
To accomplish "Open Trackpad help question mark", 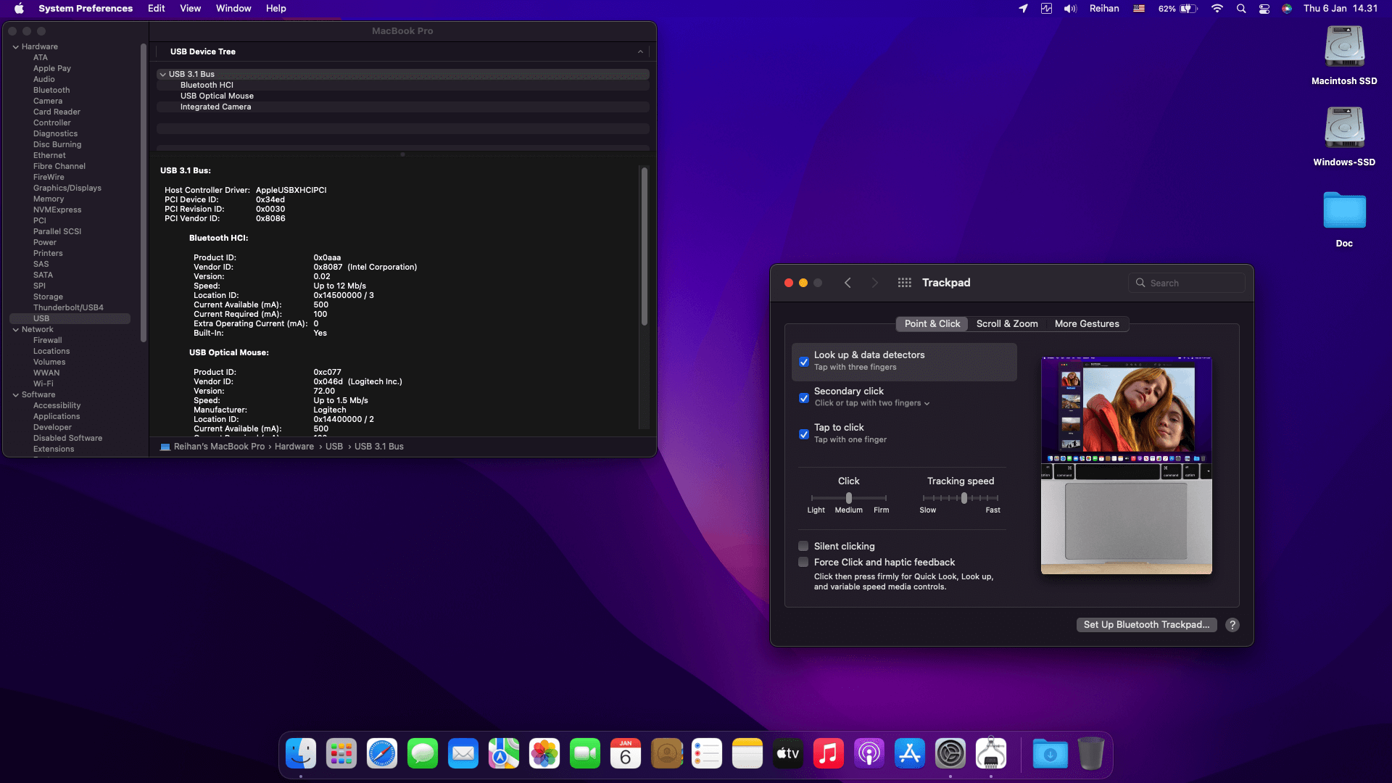I will pos(1232,625).
